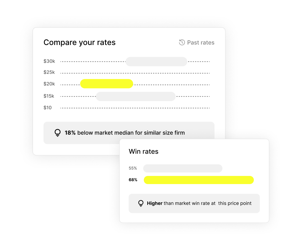
Task: Click the Past rates clock icon
Action: tap(182, 42)
